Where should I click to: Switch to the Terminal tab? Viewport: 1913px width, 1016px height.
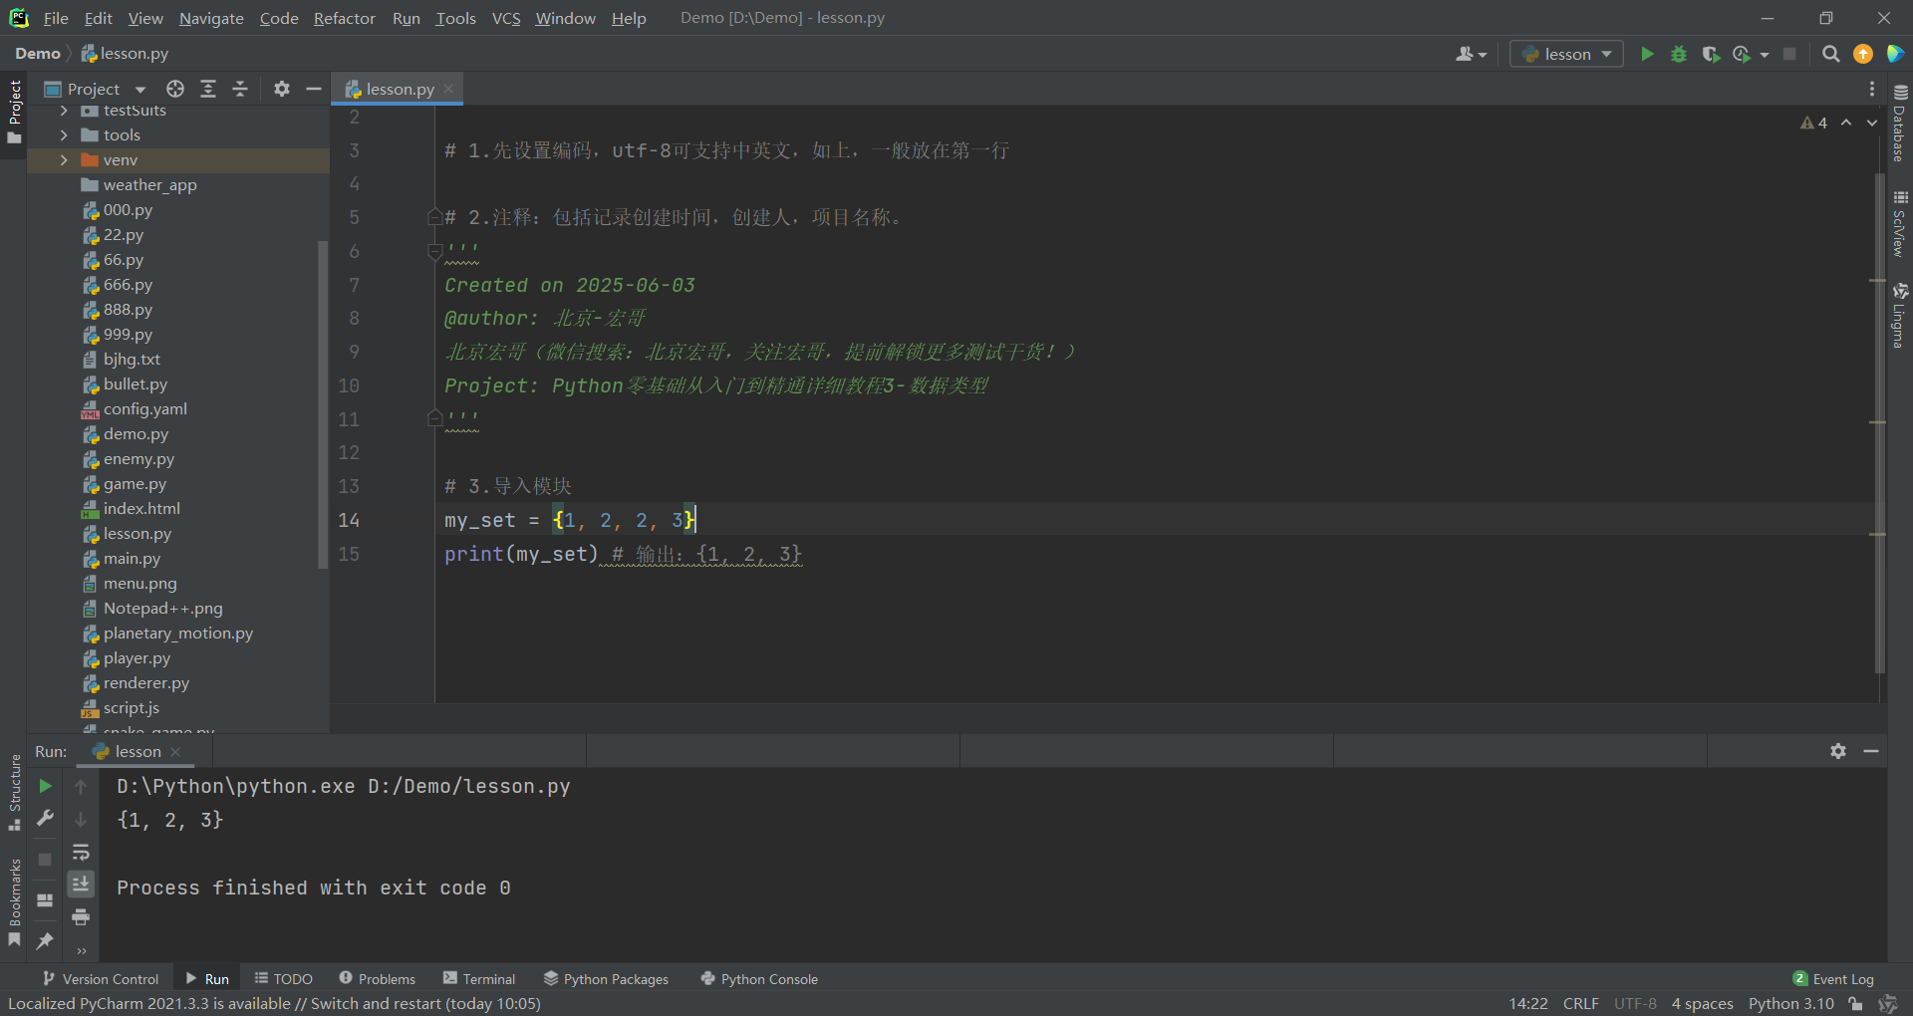479,979
